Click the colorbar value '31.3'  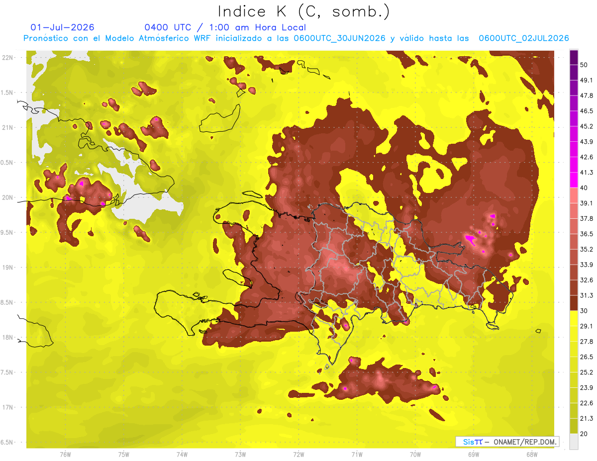(586, 295)
